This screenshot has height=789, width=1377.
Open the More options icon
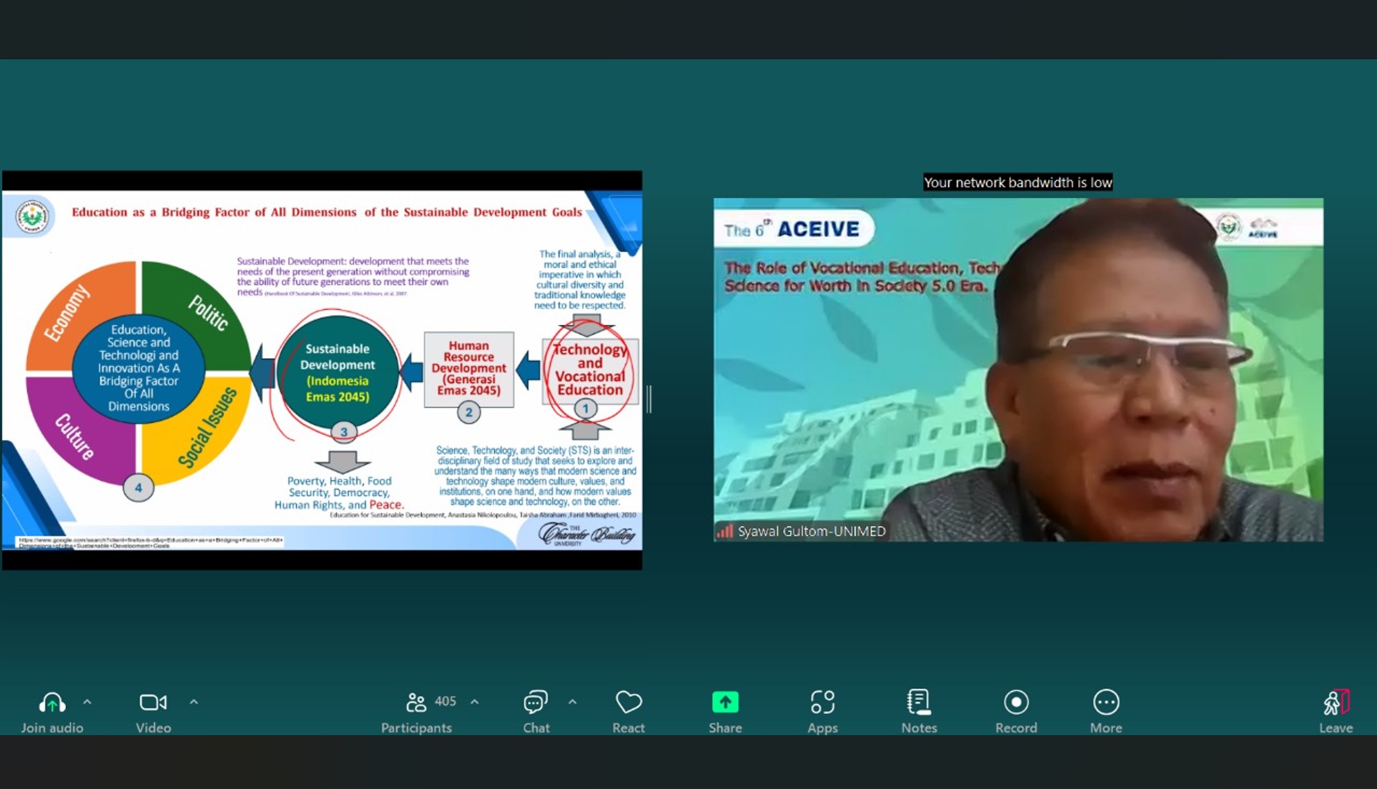point(1106,702)
